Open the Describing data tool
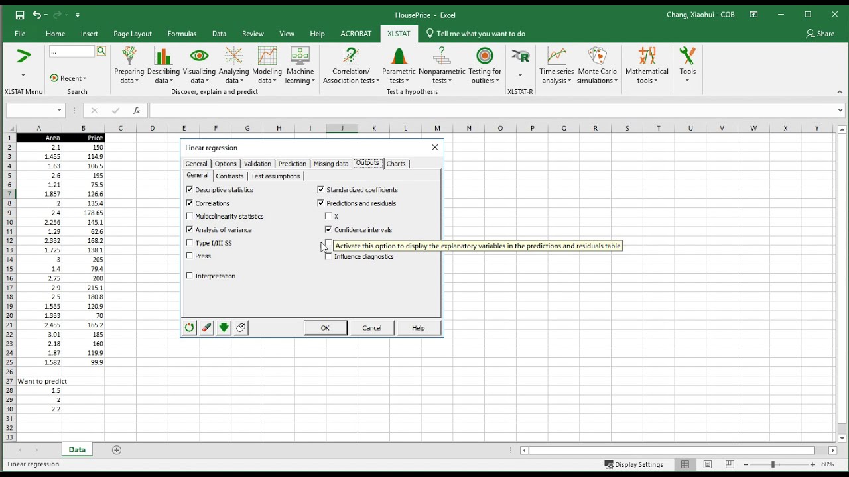849x477 pixels. 163,66
